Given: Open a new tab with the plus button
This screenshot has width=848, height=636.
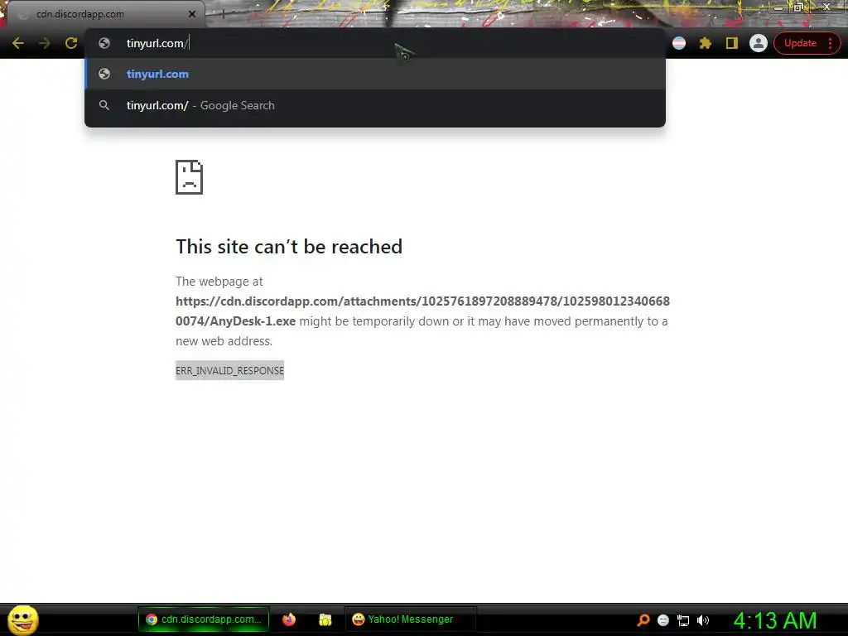Looking at the screenshot, I should point(223,14).
